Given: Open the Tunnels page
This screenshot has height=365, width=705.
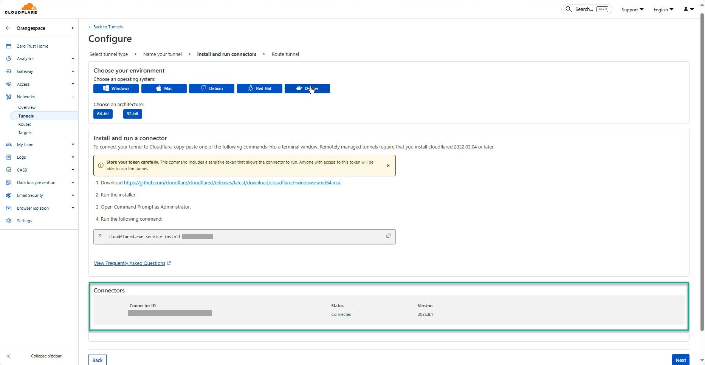Looking at the screenshot, I should (44, 116).
